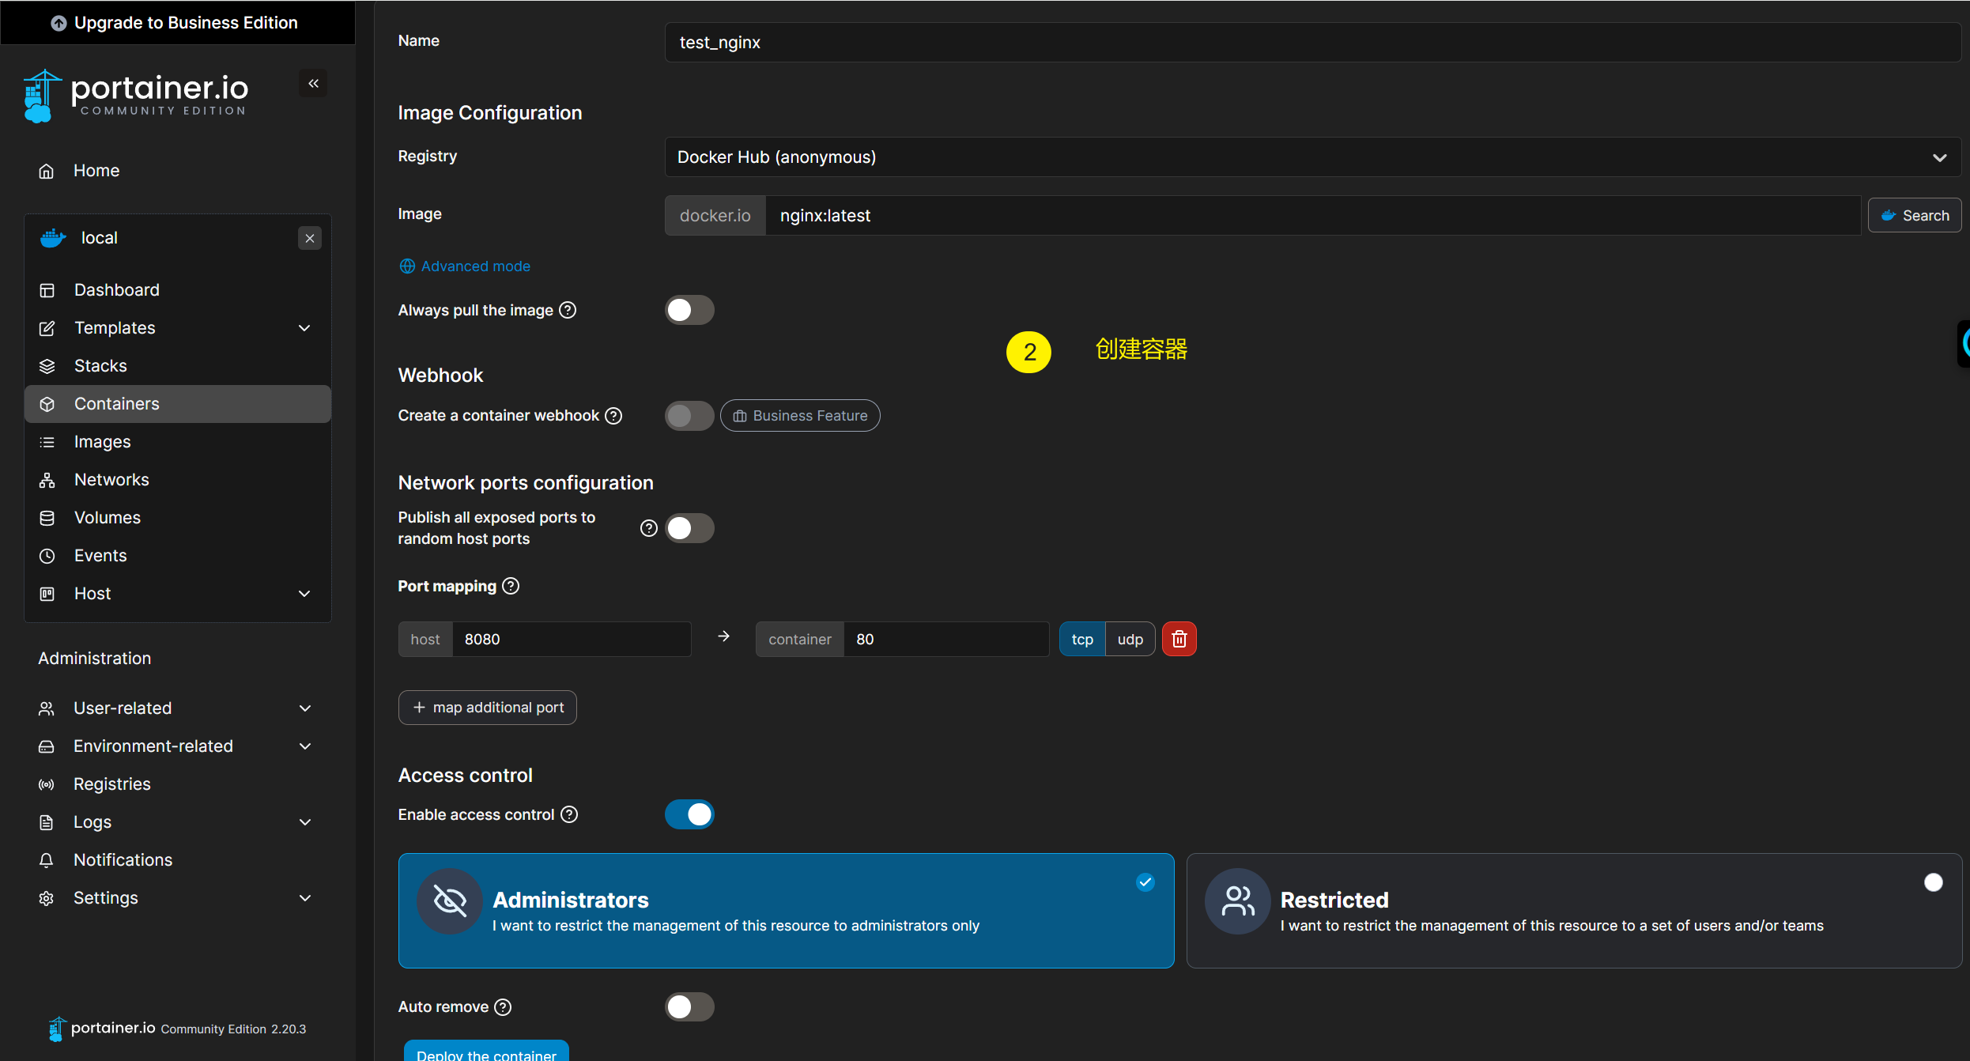Select udp protocol for port mapping
Viewport: 1970px width, 1061px height.
1129,639
